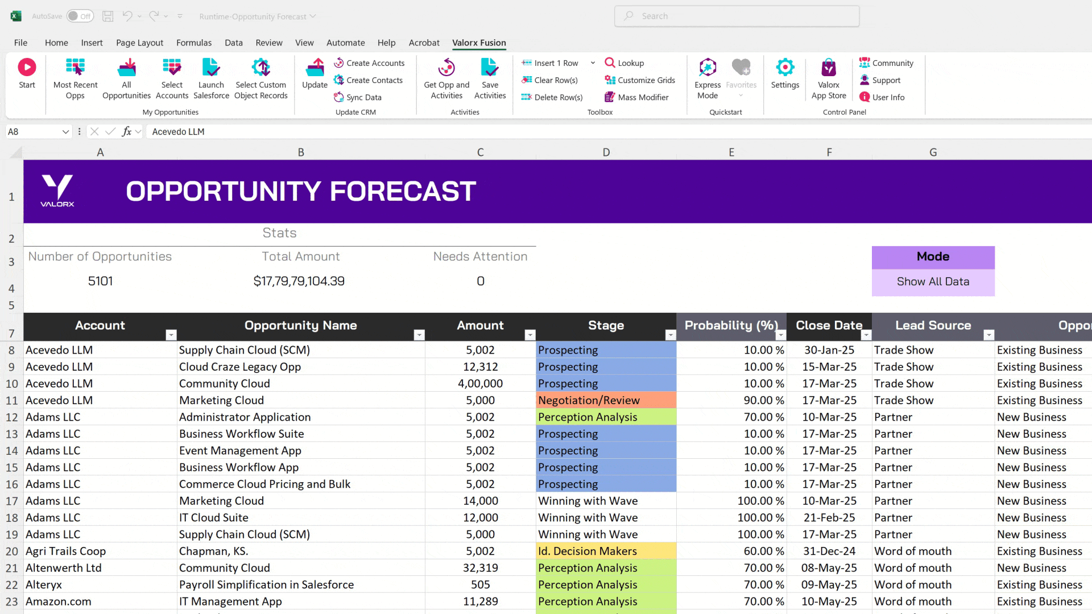Enable Express Mode

(708, 68)
